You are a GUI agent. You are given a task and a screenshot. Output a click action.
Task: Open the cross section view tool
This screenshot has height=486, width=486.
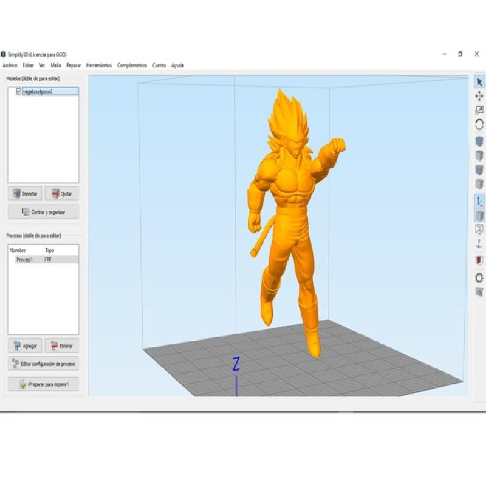click(479, 261)
